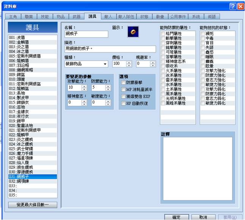Increase 防禦能力 value with up arrow
Image resolution: width=245 pixels, height=220 pixels.
108,86
